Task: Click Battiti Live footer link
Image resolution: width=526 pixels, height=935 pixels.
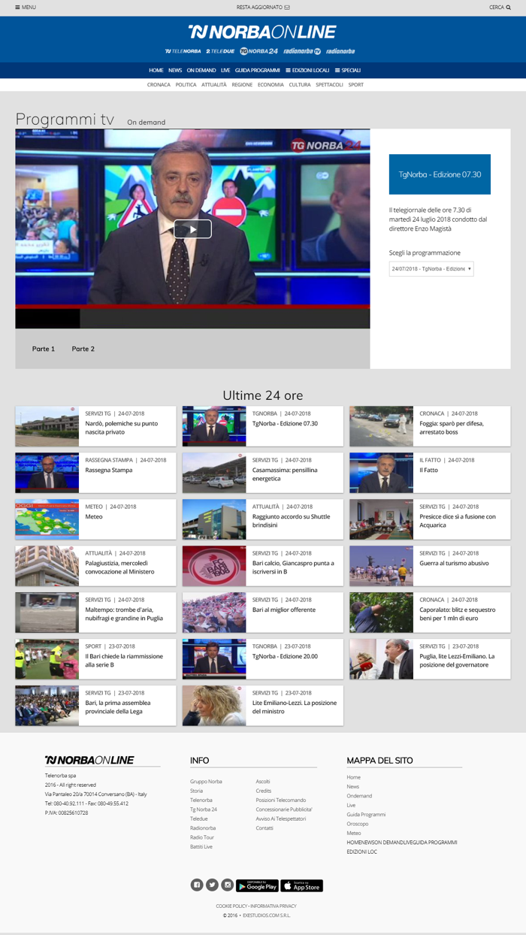Action: (x=201, y=847)
